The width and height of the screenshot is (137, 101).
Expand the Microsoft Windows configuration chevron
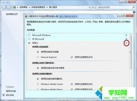tap(126, 35)
